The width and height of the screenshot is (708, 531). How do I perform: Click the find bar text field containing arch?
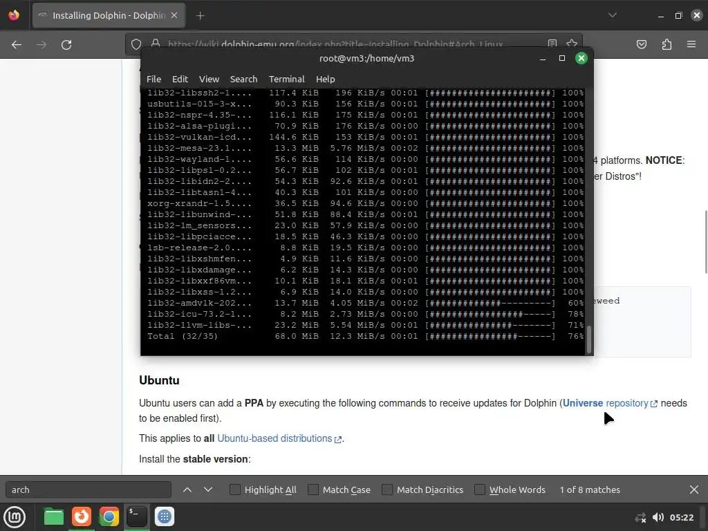(88, 490)
